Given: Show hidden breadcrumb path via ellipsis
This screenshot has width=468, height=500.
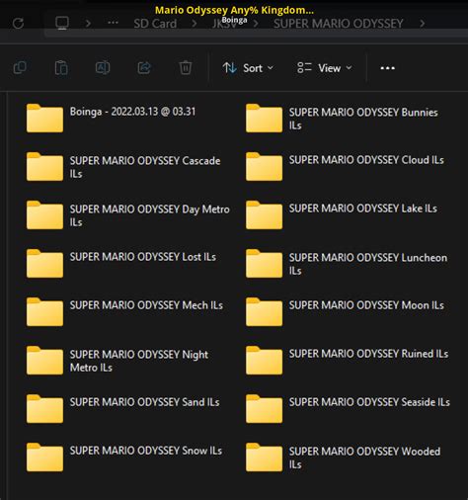Looking at the screenshot, I should coord(113,23).
